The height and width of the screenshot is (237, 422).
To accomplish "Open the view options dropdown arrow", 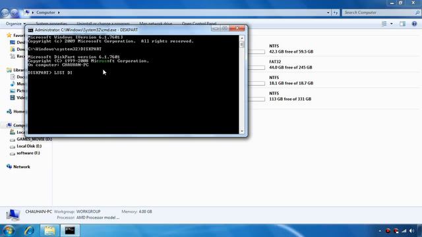I will click(x=391, y=24).
